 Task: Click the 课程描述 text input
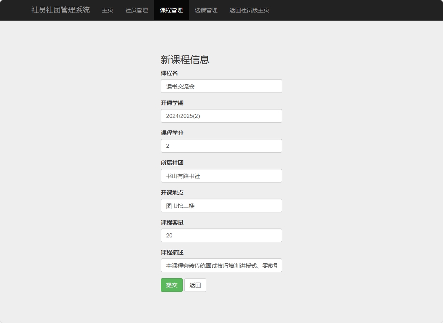tap(221, 265)
